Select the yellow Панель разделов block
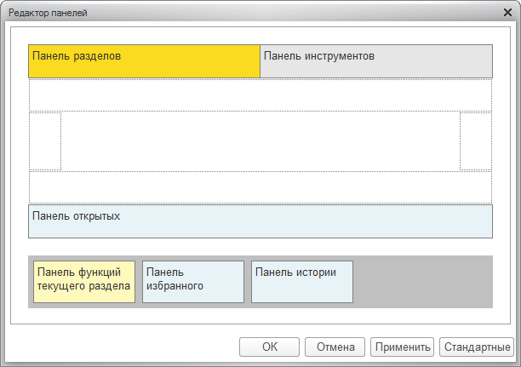Image resolution: width=521 pixels, height=367 pixels. [144, 61]
